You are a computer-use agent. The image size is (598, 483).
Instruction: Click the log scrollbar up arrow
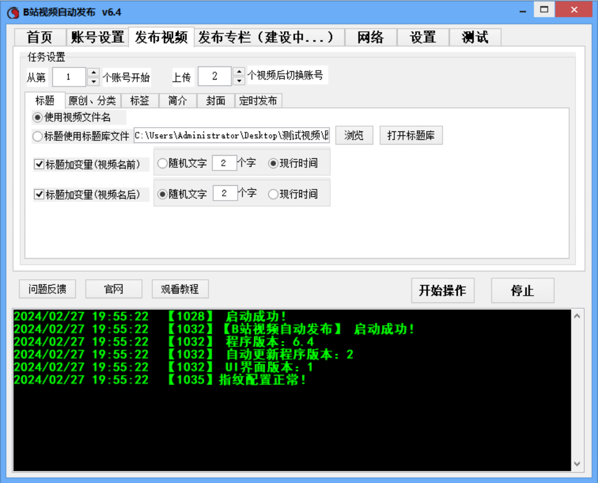(577, 316)
